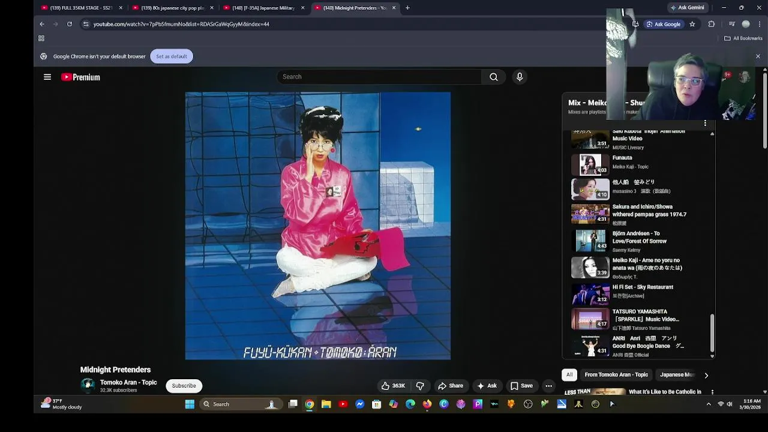Image resolution: width=768 pixels, height=432 pixels.
Task: Share this video
Action: (x=451, y=386)
